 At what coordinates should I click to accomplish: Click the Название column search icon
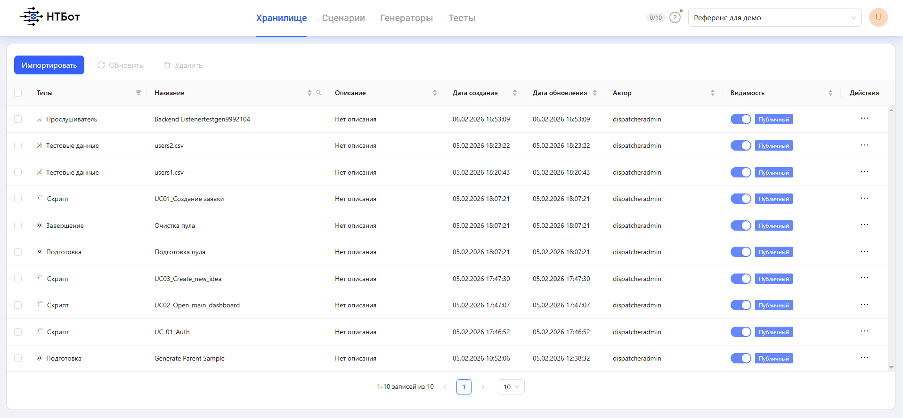click(x=319, y=93)
